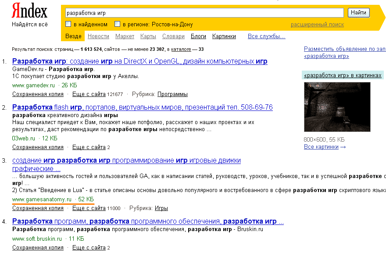Viewport: 386px width, 253px height.
Task: Open Рубрика Игры for the third result
Action: pyautogui.click(x=161, y=208)
